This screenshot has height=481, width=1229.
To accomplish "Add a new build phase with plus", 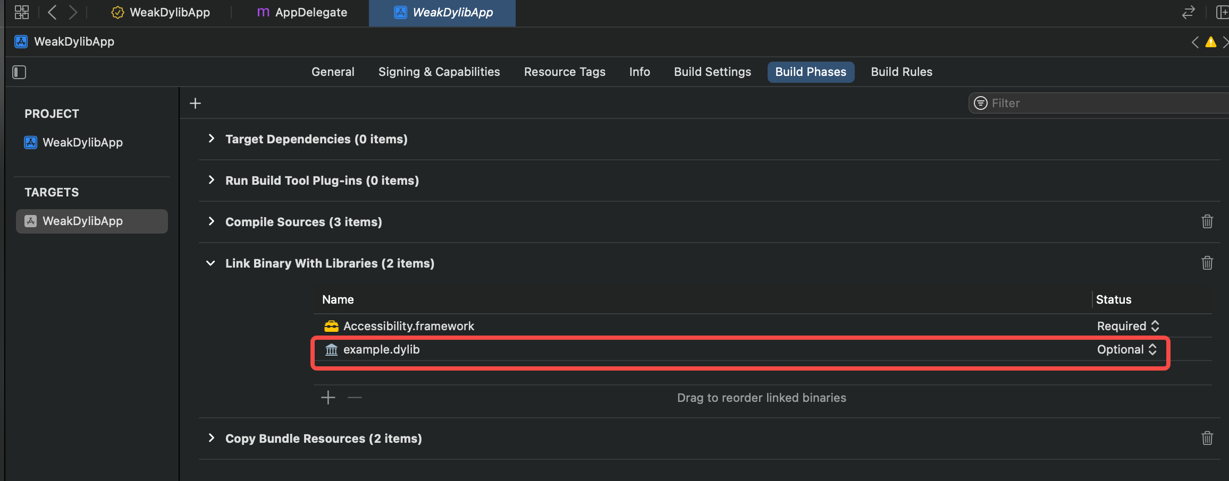I will 195,103.
